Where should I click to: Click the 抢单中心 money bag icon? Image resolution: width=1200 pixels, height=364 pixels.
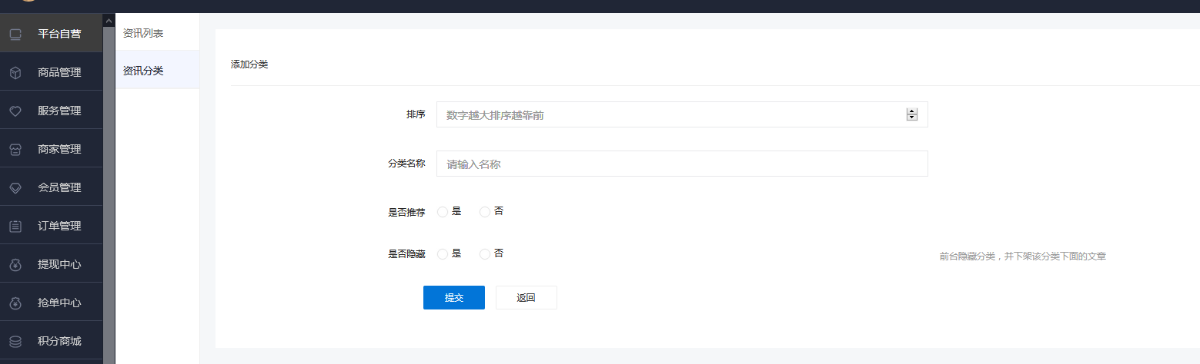point(15,303)
